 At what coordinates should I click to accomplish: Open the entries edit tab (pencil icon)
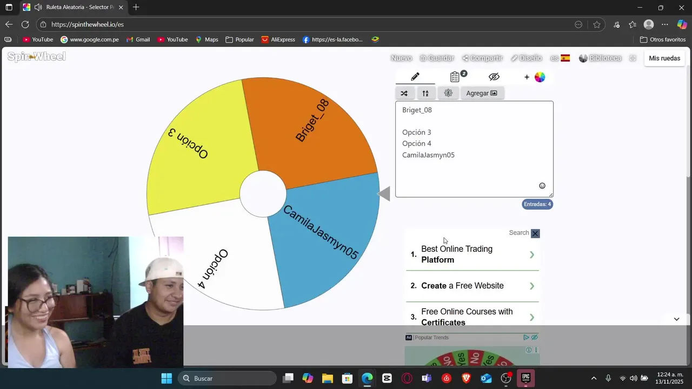(415, 77)
